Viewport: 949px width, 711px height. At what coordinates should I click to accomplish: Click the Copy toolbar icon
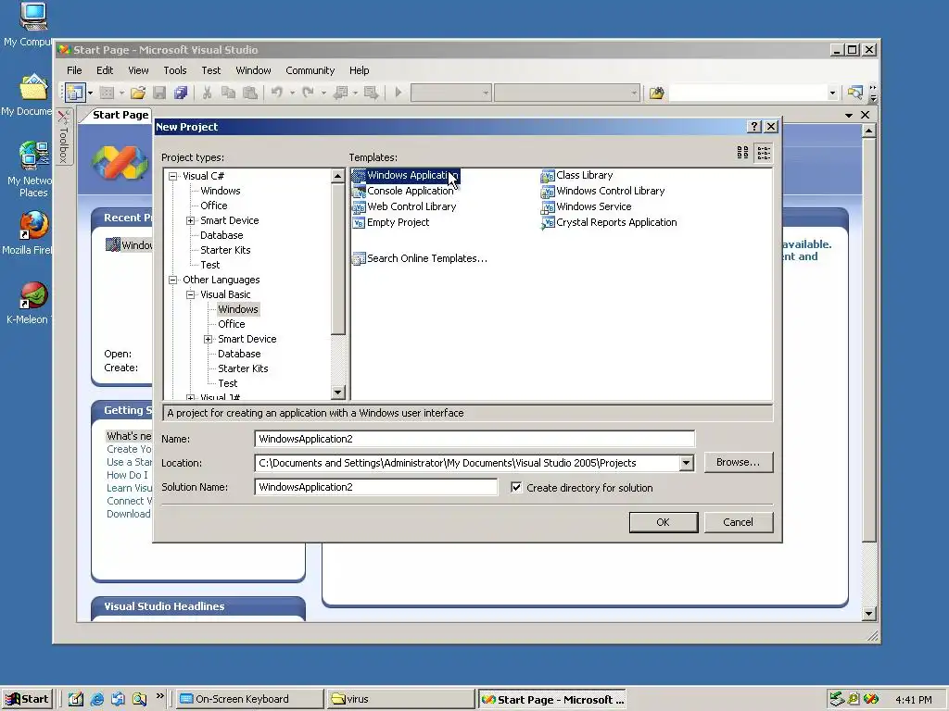point(228,93)
